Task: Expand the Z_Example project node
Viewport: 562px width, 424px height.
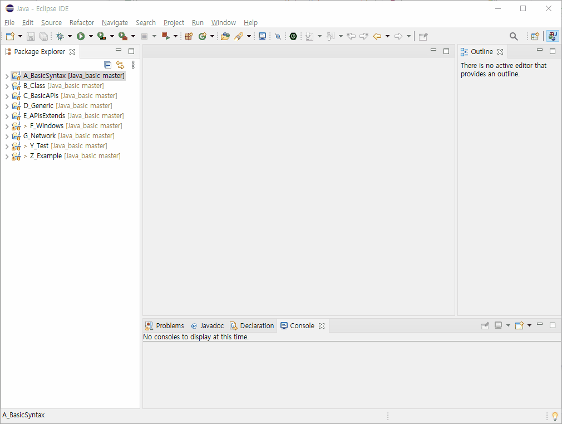Action: 7,157
